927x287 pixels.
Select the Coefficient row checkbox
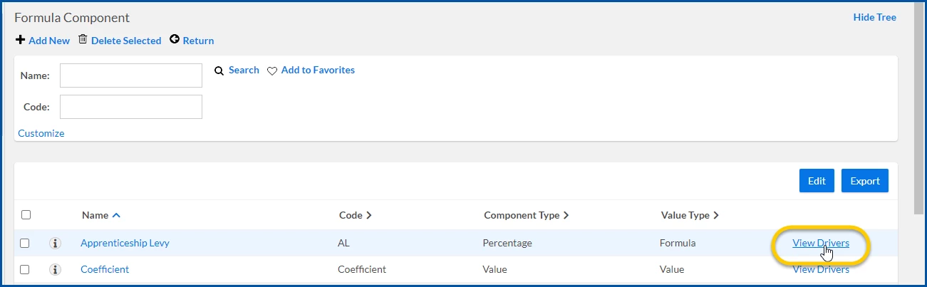point(25,270)
